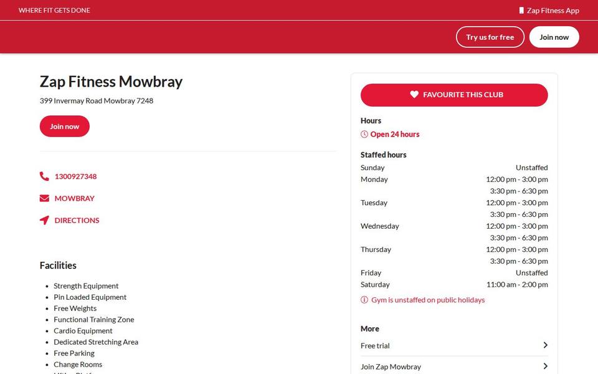Viewport: 598px width, 374px height.
Task: Click Friday Unstaffed value
Action: tap(531, 273)
